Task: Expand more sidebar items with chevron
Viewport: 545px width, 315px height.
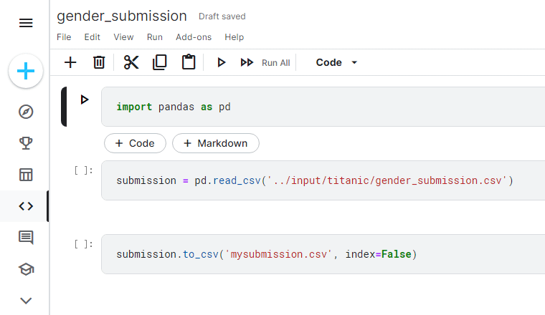Action: (x=26, y=301)
